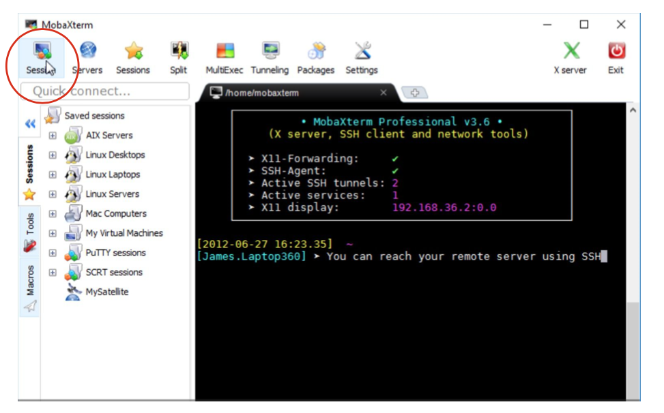Select the My Virtual Machines label
Viewport: 664px width, 413px height.
(124, 233)
